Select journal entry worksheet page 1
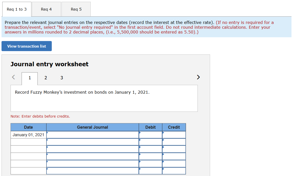 [x=29, y=78]
